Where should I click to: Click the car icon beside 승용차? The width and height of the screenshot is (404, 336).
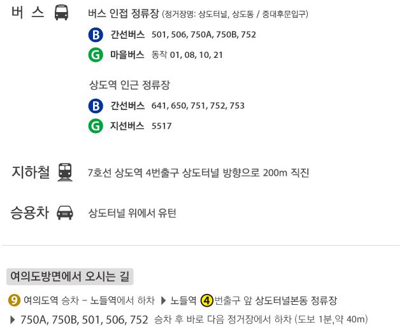[x=65, y=213]
